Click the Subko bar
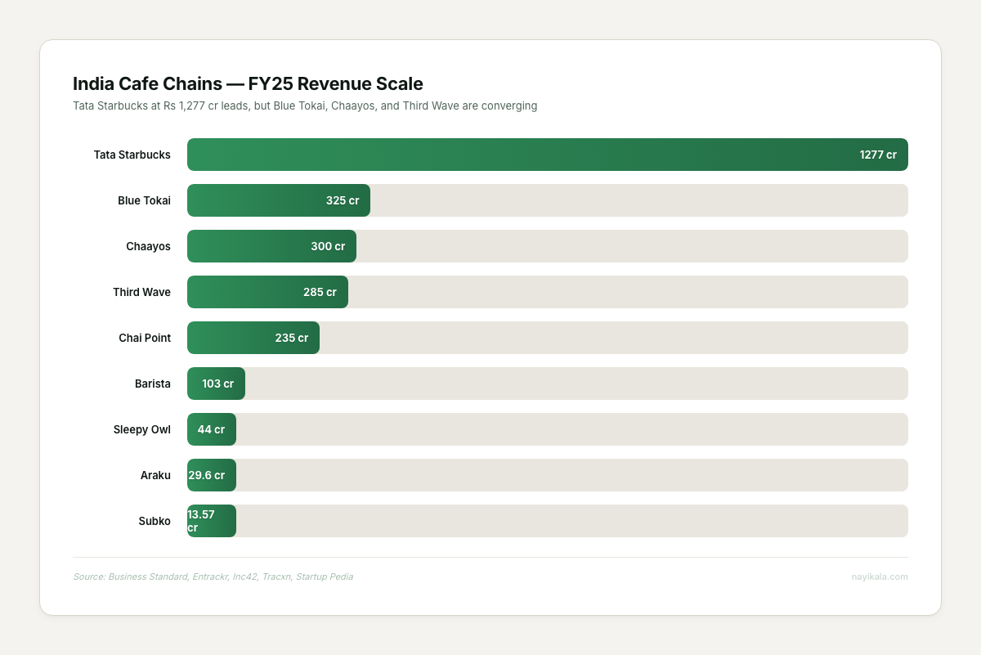This screenshot has width=981, height=655. coord(211,521)
